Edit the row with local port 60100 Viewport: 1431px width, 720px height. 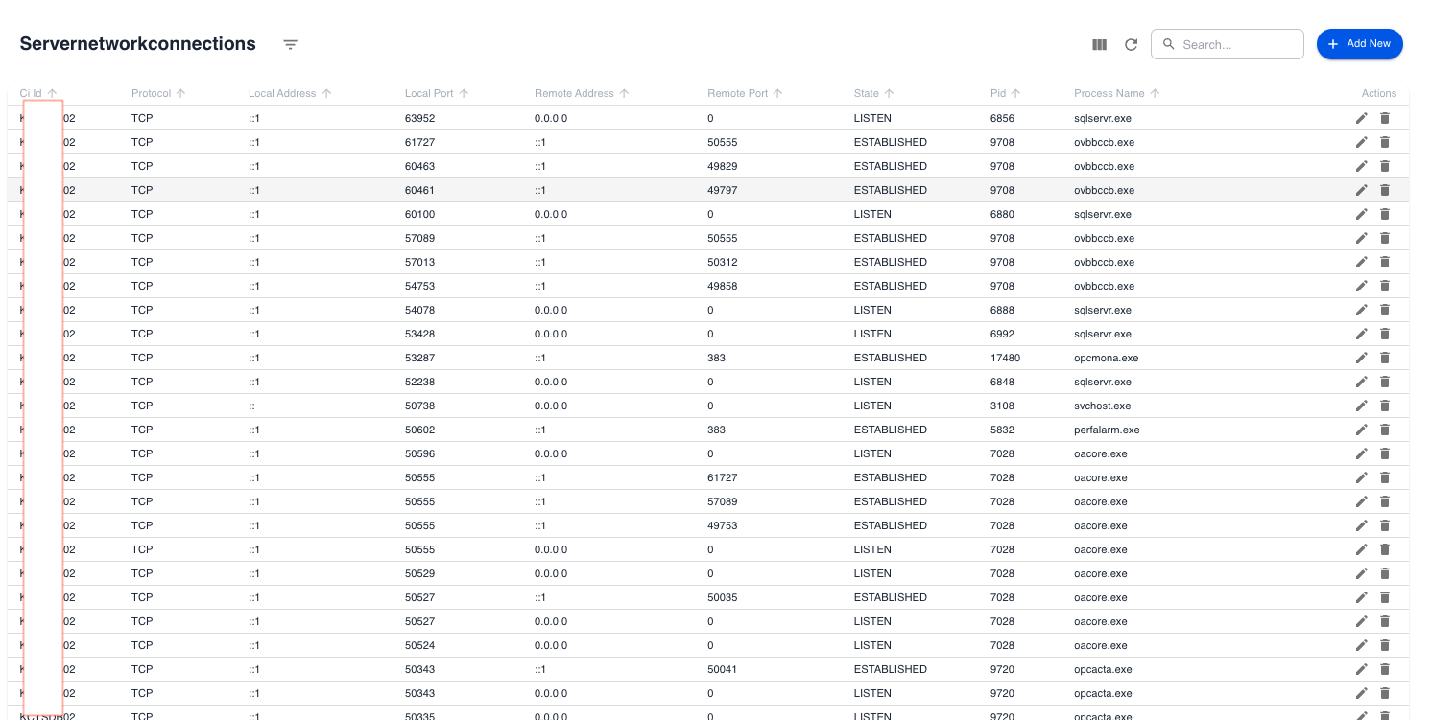pyautogui.click(x=1361, y=214)
